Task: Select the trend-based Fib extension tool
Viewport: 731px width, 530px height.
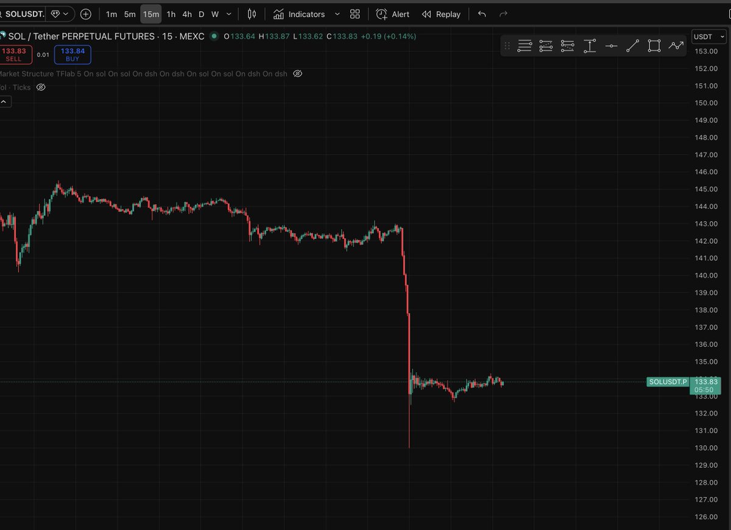Action: (546, 46)
